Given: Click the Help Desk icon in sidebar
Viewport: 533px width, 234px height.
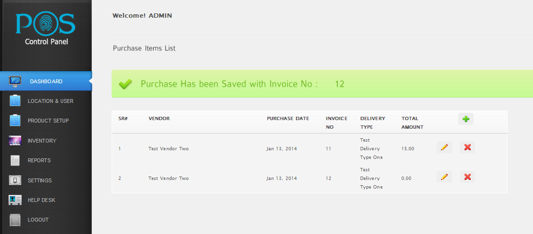Looking at the screenshot, I should click(x=15, y=200).
